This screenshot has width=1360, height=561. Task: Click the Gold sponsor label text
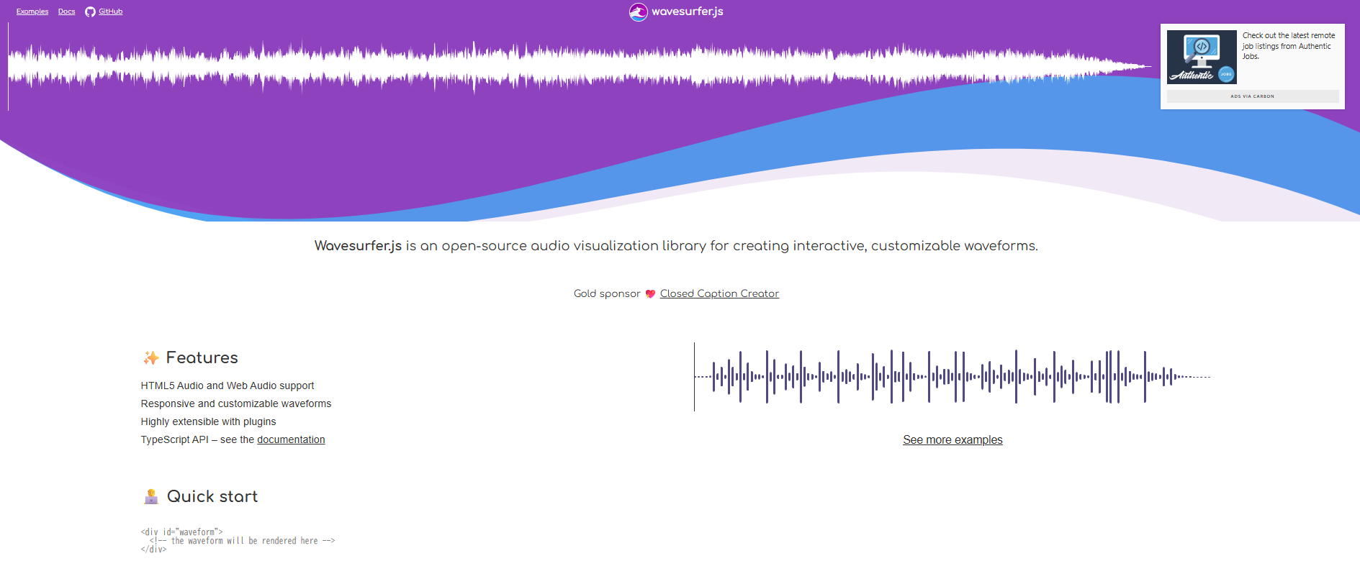[x=607, y=293]
